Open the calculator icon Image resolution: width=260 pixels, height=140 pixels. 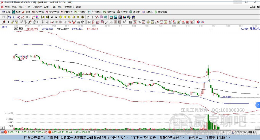(116, 17)
